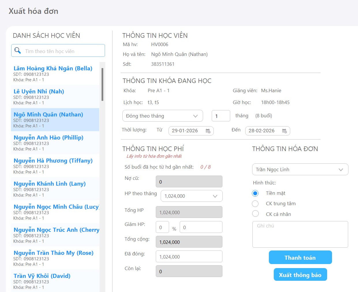The image size is (358, 292).
Task: Click the Ghi chú notes text area
Action: pyautogui.click(x=300, y=234)
